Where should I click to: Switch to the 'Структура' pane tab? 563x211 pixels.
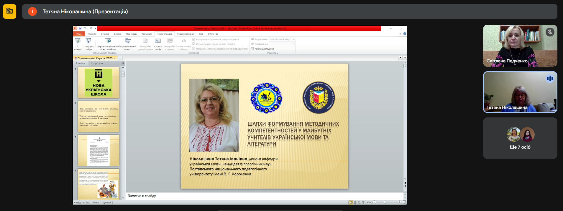[97, 63]
